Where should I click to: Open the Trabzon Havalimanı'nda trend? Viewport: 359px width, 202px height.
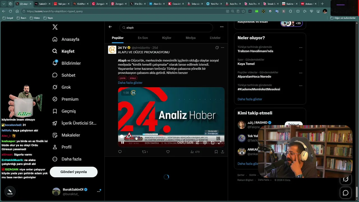[255, 51]
